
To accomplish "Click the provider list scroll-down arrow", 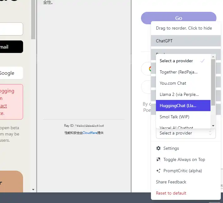I will pos(213,126).
